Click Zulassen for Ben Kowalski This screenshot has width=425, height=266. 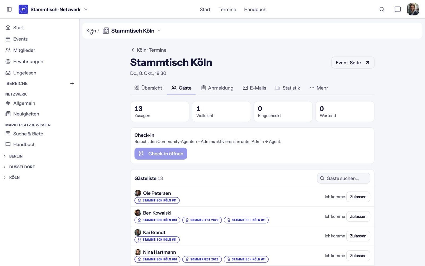coord(358,217)
